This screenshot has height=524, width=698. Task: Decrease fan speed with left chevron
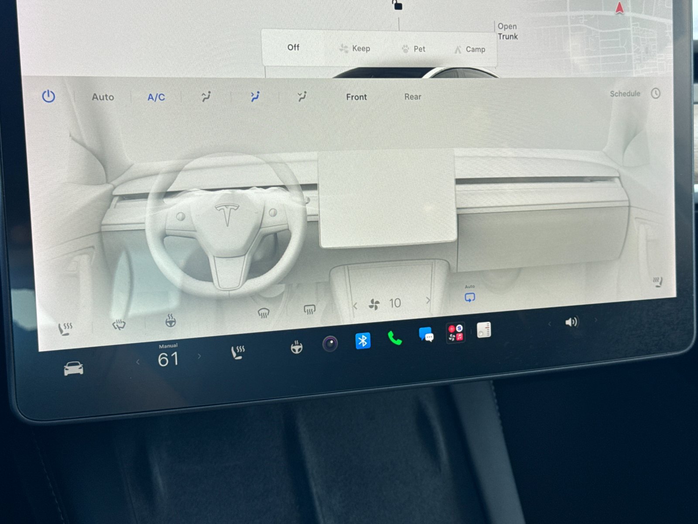(355, 306)
